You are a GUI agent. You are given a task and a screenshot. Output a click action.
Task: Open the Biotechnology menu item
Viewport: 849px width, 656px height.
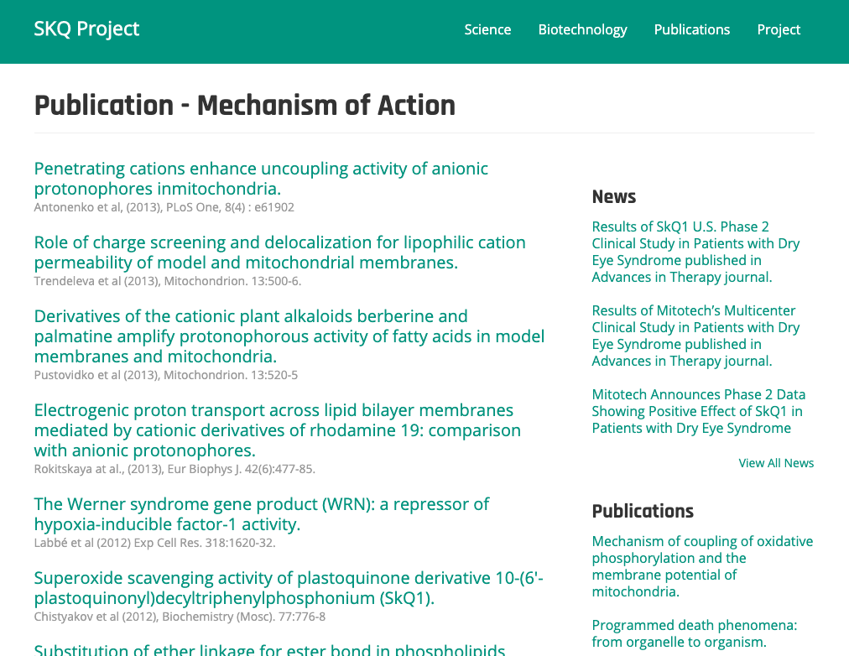click(582, 29)
